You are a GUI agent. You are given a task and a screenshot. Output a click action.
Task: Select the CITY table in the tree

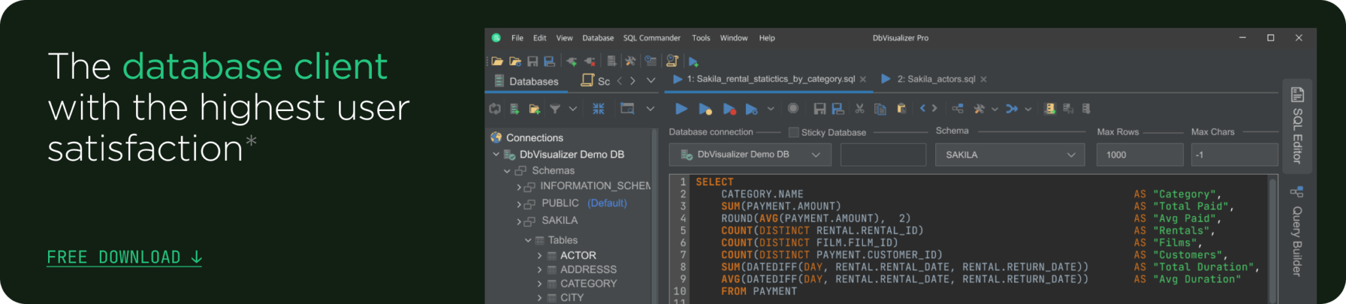(572, 297)
